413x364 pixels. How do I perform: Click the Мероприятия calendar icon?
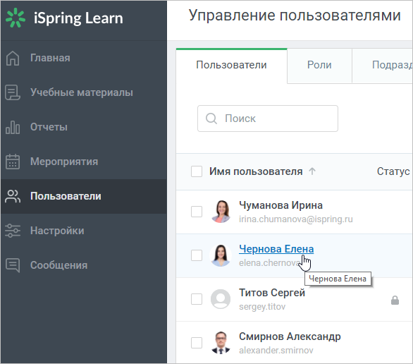pyautogui.click(x=13, y=162)
